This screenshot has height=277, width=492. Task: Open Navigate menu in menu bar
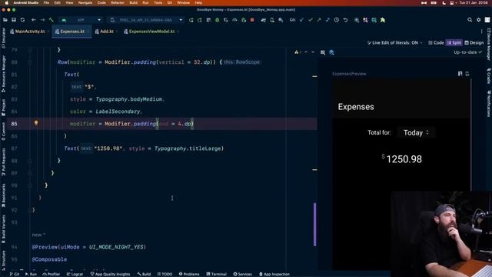(85, 2)
